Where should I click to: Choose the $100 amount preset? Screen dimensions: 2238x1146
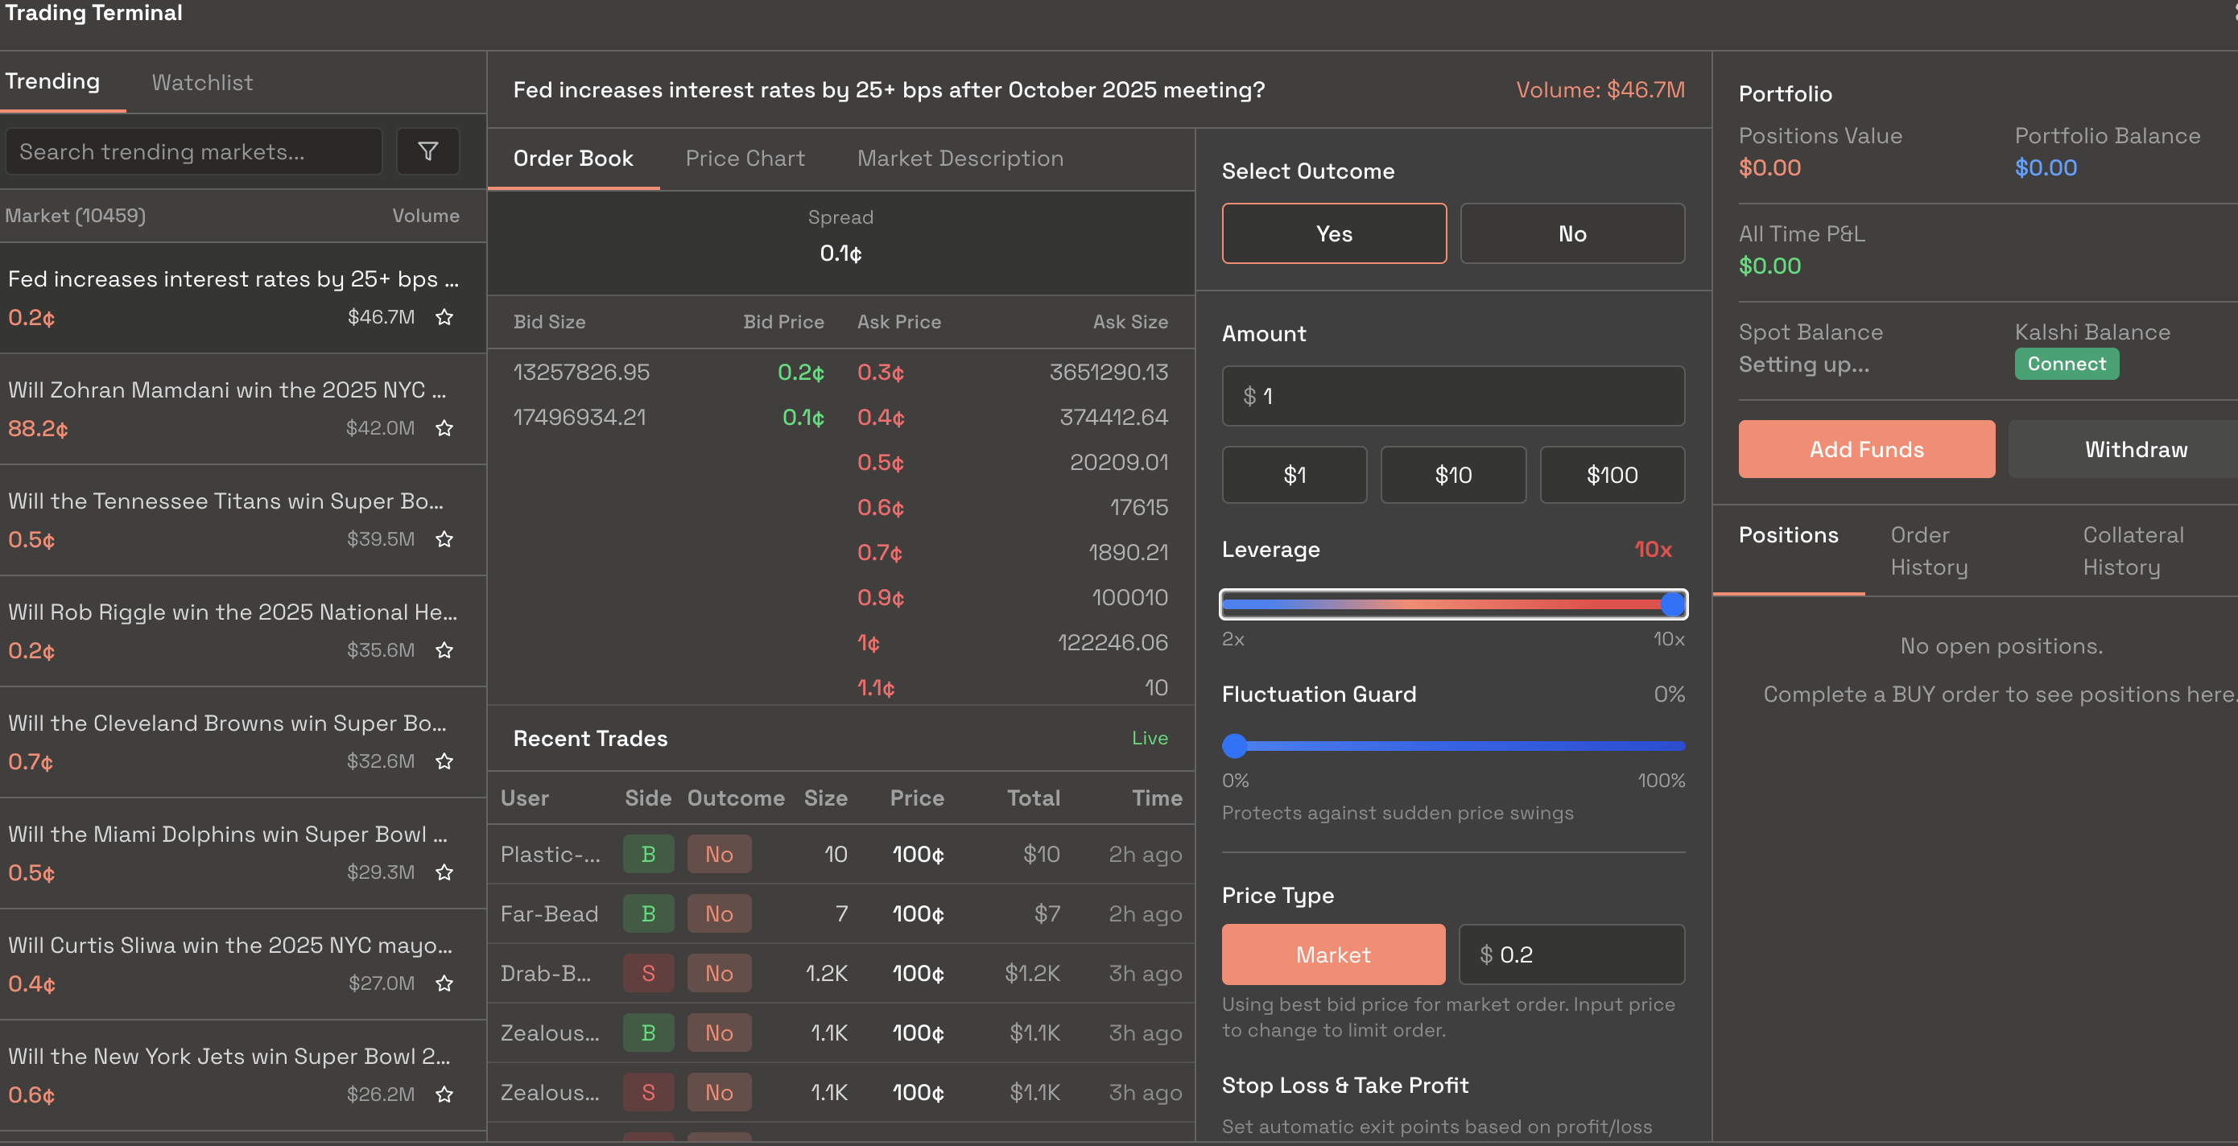[x=1612, y=475]
